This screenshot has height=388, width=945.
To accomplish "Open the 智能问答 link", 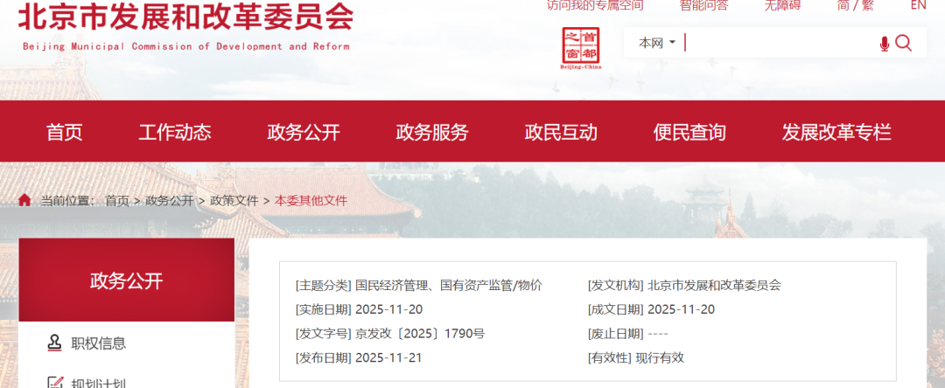I will point(703,5).
